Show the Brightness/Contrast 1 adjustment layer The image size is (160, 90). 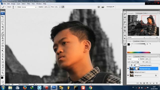128,65
